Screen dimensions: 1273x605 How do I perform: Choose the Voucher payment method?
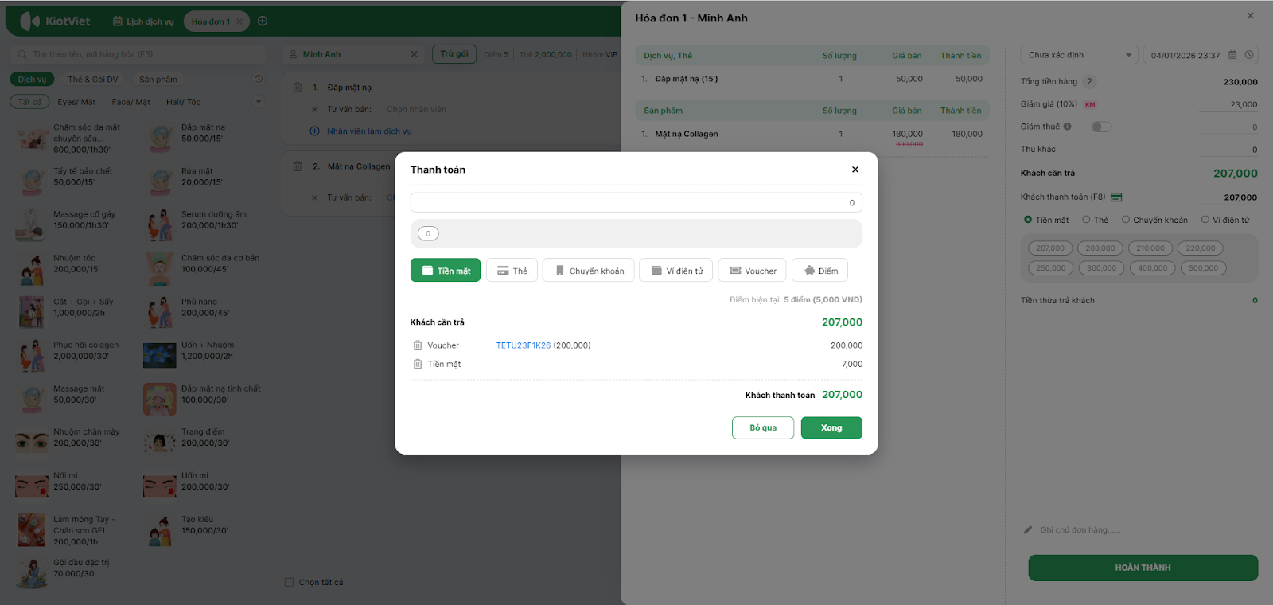point(753,271)
